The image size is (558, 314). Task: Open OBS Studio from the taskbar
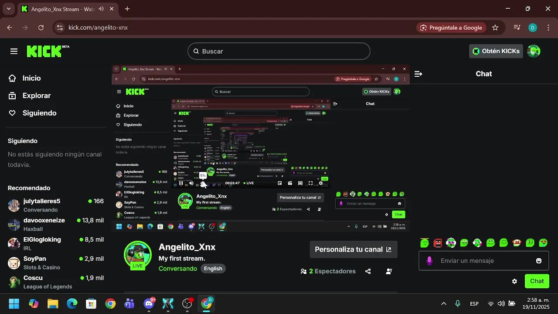[187, 303]
